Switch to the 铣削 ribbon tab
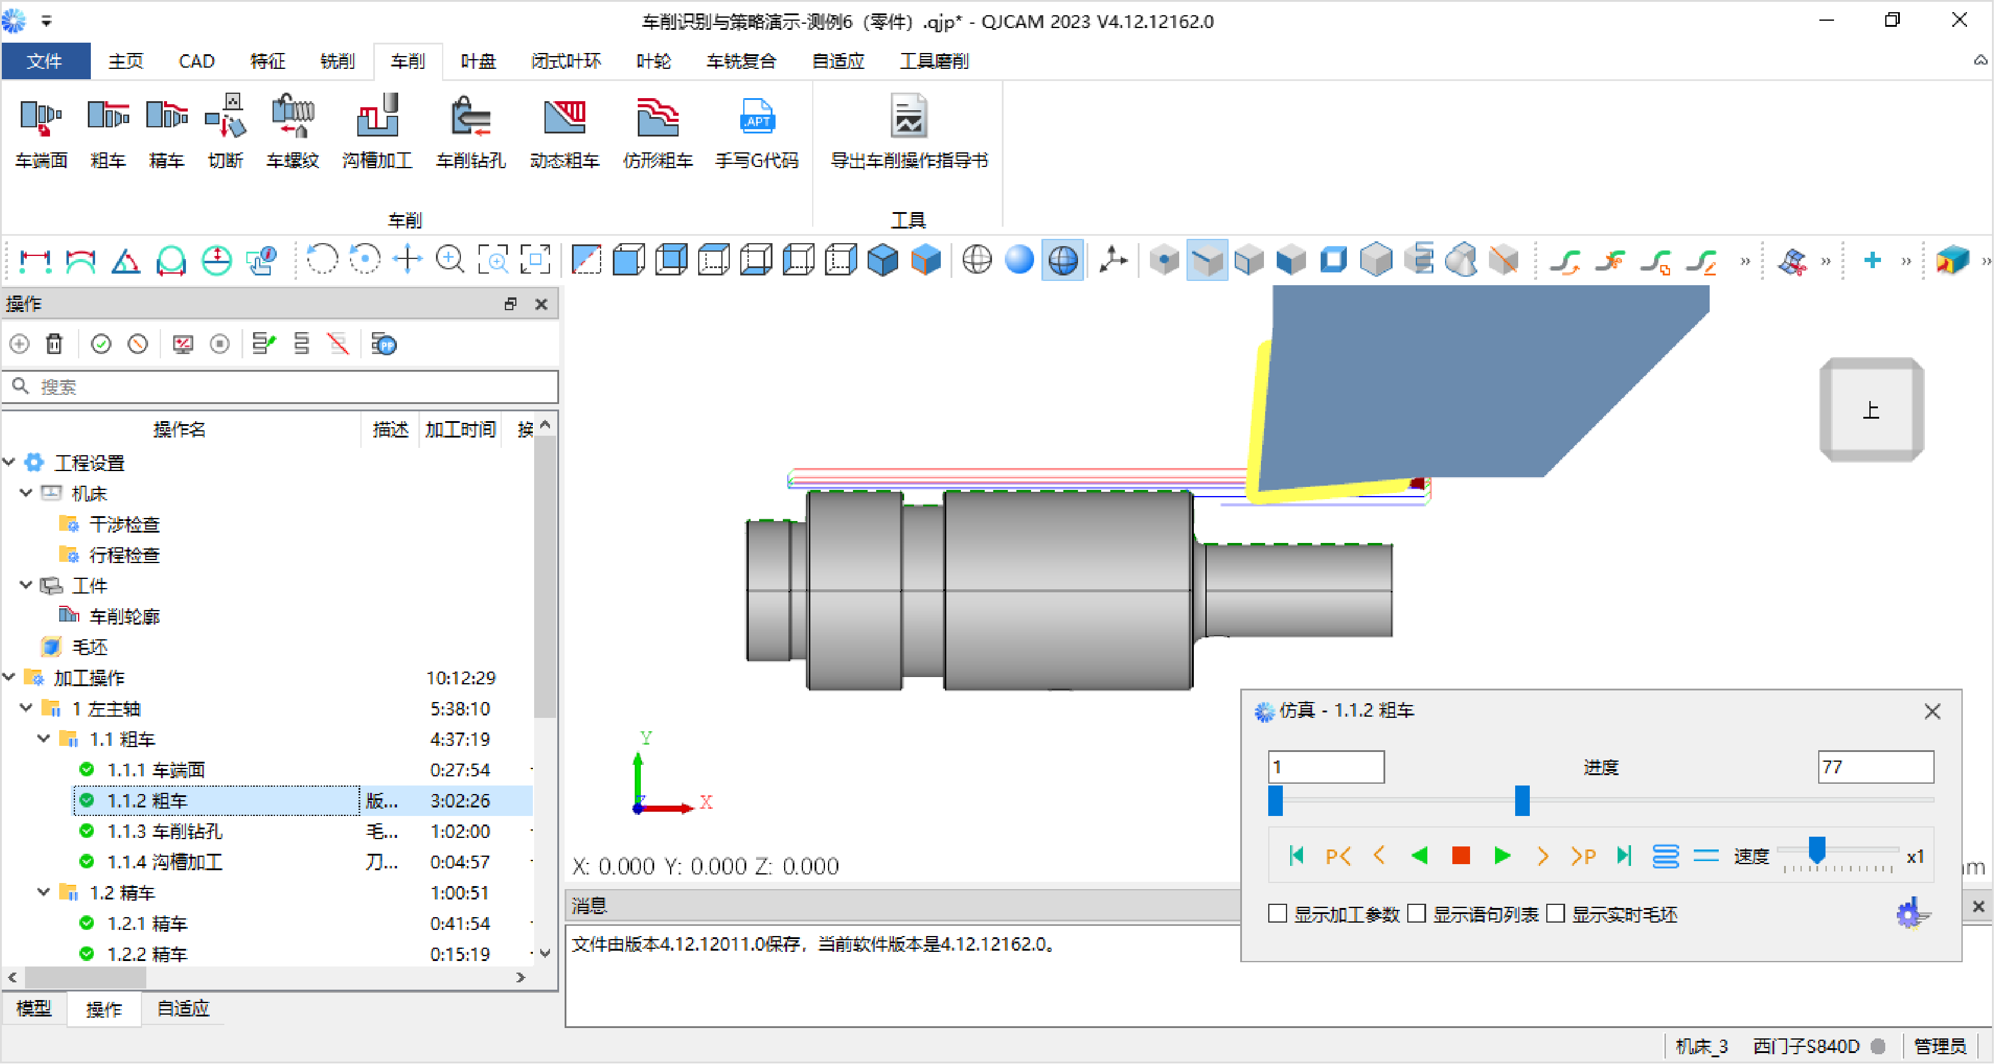Image resolution: width=1995 pixels, height=1064 pixels. (x=337, y=61)
